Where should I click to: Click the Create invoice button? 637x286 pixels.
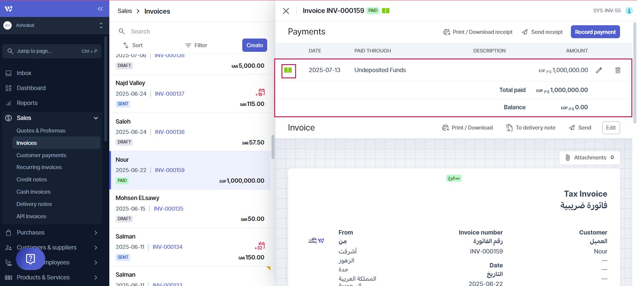click(x=254, y=45)
